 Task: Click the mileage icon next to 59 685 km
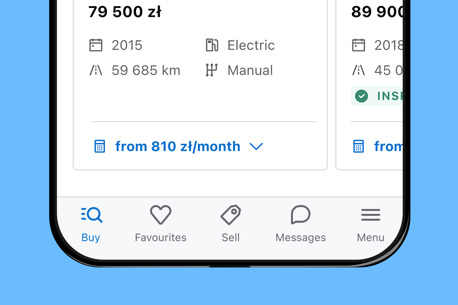point(96,70)
